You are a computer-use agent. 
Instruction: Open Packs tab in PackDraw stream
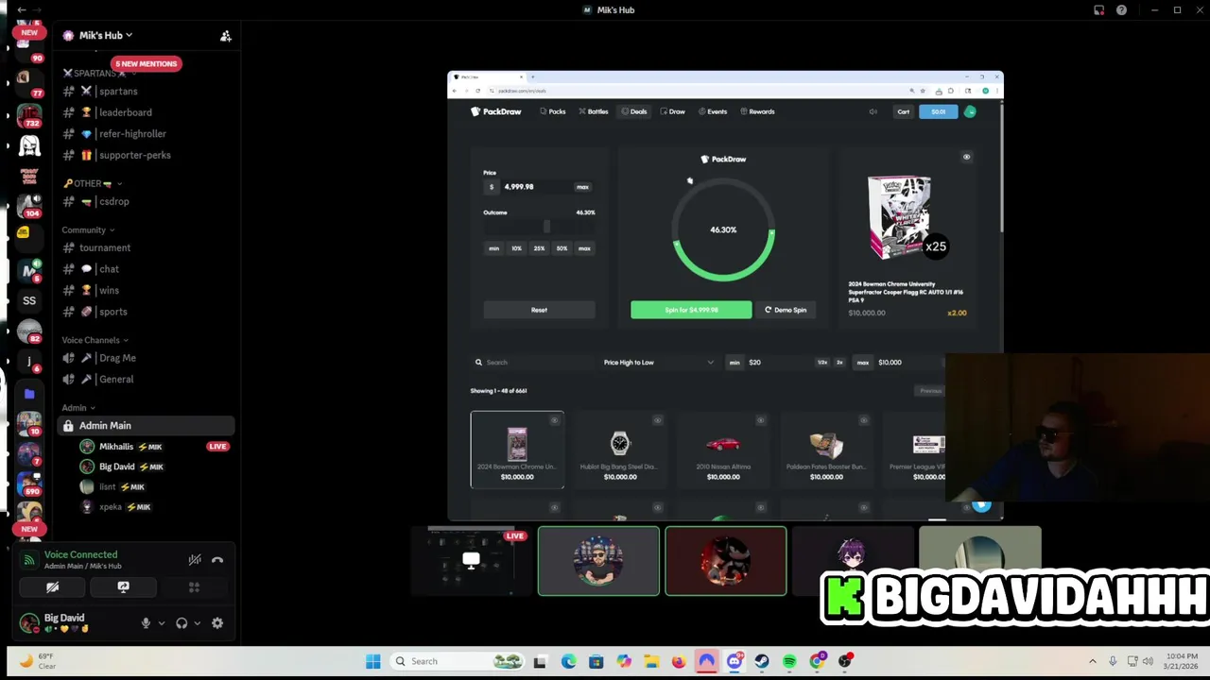click(x=553, y=111)
